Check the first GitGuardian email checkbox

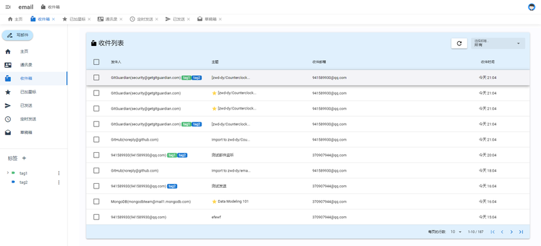[96, 78]
